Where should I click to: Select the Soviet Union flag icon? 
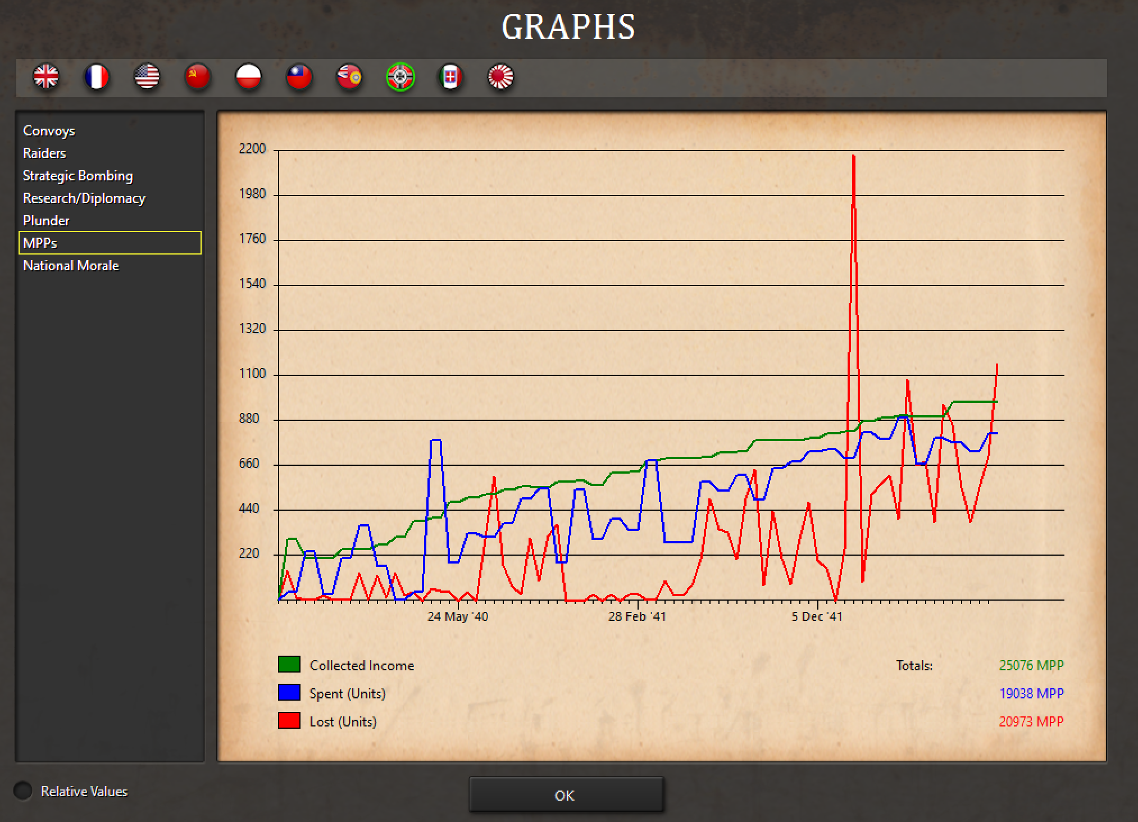198,77
